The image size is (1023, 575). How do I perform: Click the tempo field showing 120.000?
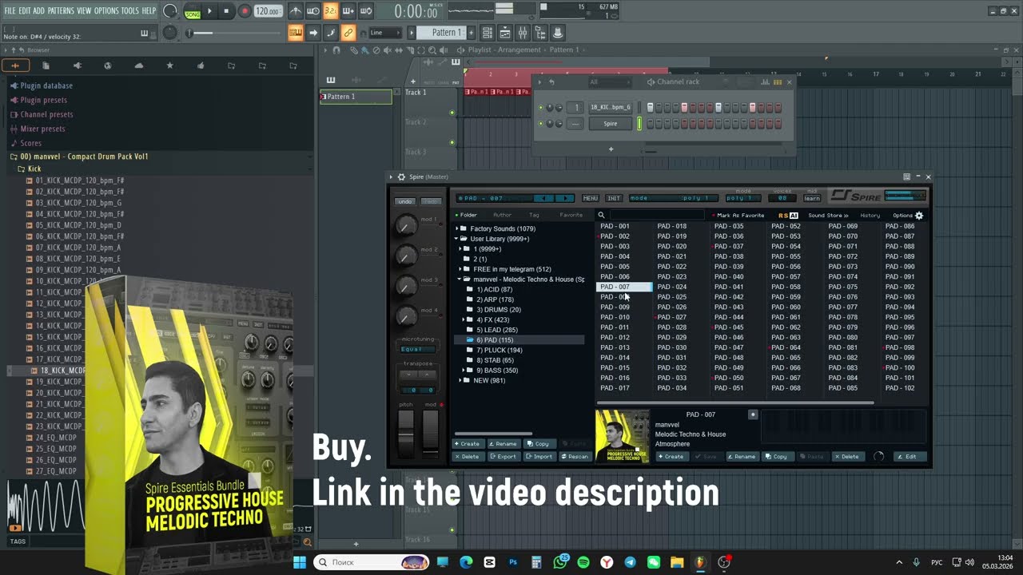tap(268, 11)
